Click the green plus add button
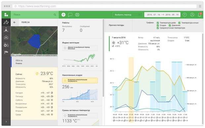The height and width of the screenshot is (128, 205). [x=63, y=15]
